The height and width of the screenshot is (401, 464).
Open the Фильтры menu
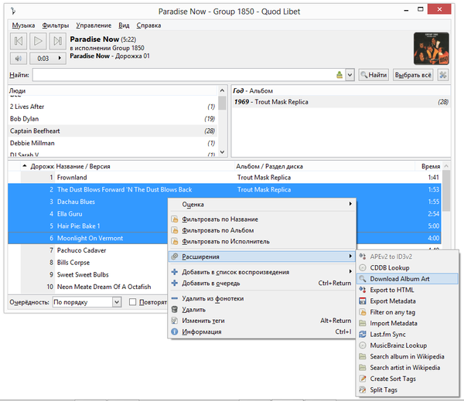point(56,25)
